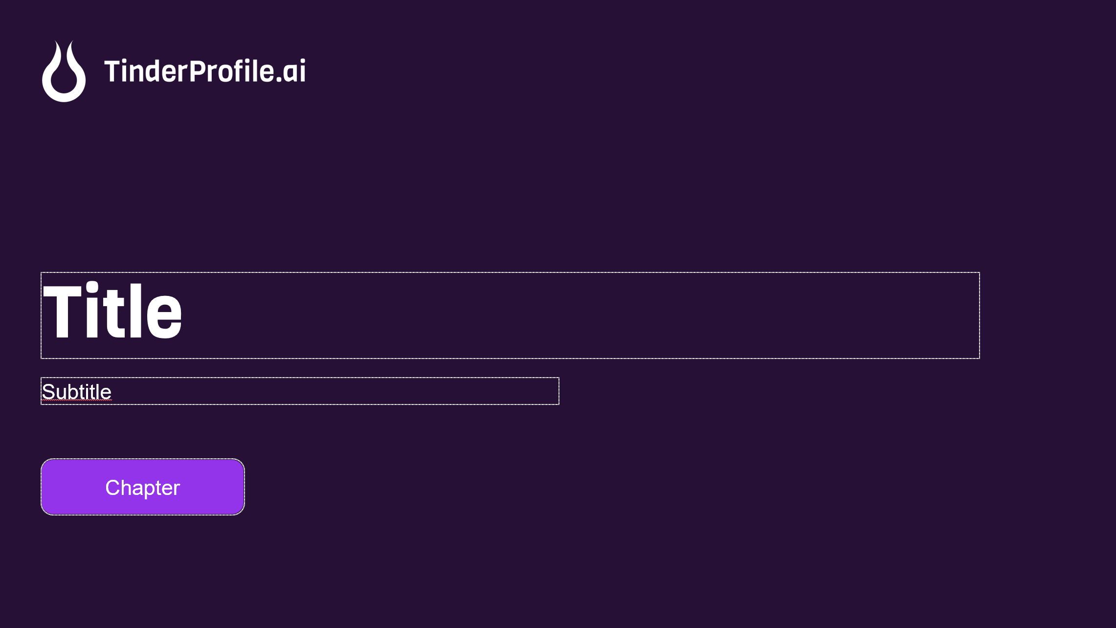
Task: Select the bold Title placeholder text
Action: coord(112,311)
